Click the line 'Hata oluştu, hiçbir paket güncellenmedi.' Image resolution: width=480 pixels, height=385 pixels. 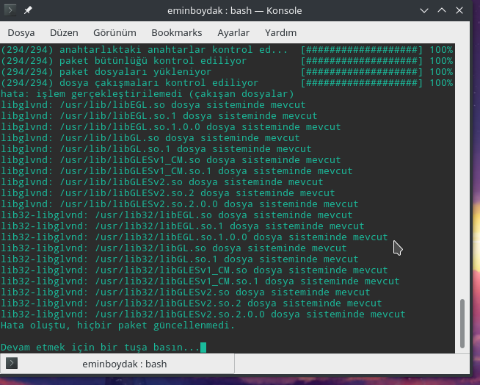point(118,325)
